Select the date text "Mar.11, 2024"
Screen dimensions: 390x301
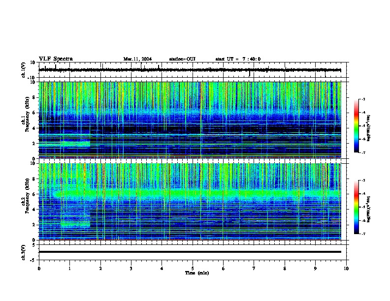137,59
